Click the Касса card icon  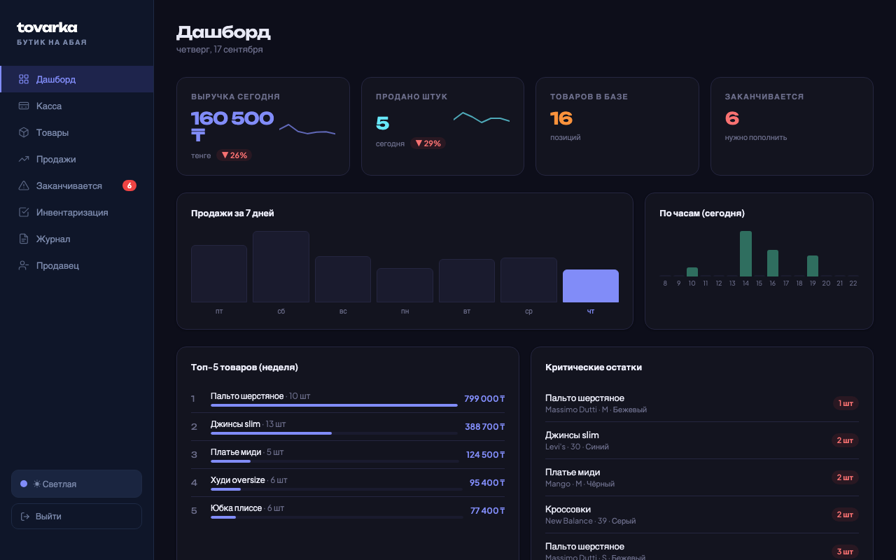[x=24, y=106]
